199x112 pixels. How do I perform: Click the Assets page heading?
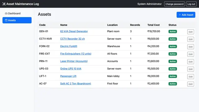pyautogui.click(x=44, y=14)
